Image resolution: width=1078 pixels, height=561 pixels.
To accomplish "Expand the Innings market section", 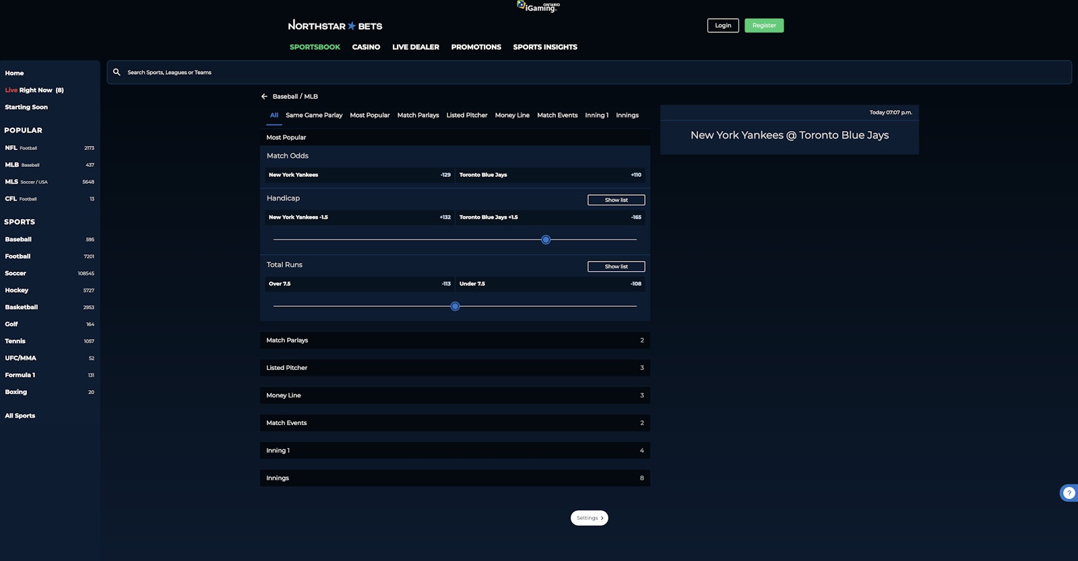I will (x=455, y=478).
